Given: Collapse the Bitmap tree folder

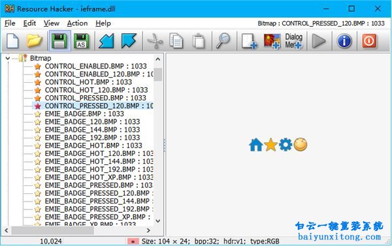Looking at the screenshot, I should point(7,59).
